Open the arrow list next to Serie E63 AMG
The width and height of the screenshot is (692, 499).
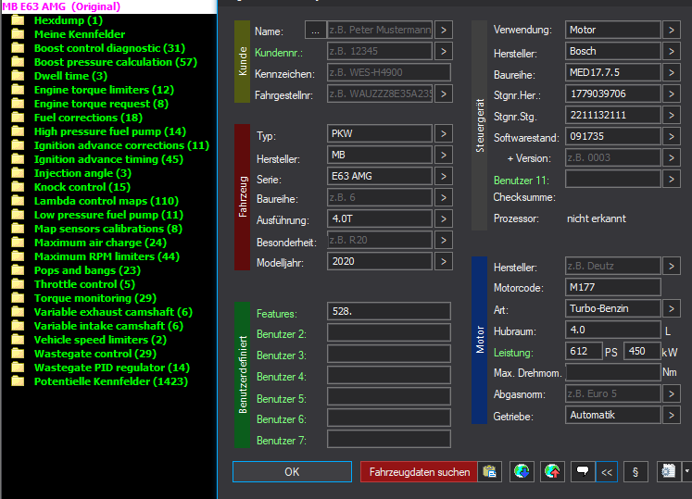(444, 176)
